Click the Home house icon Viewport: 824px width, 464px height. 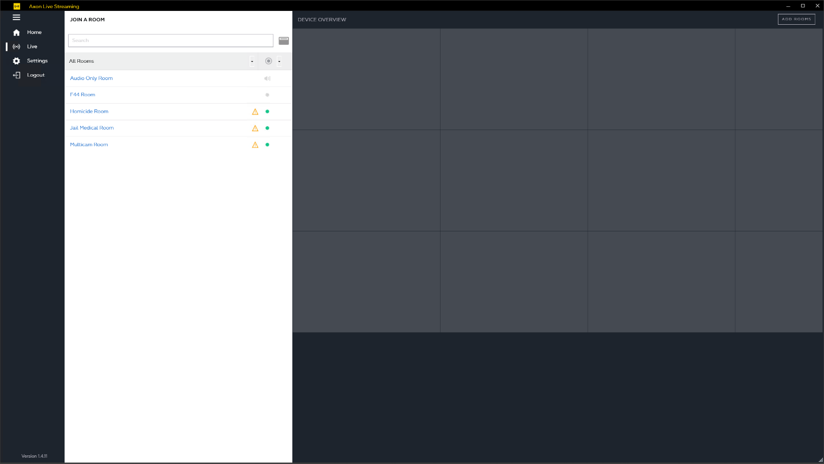16,32
